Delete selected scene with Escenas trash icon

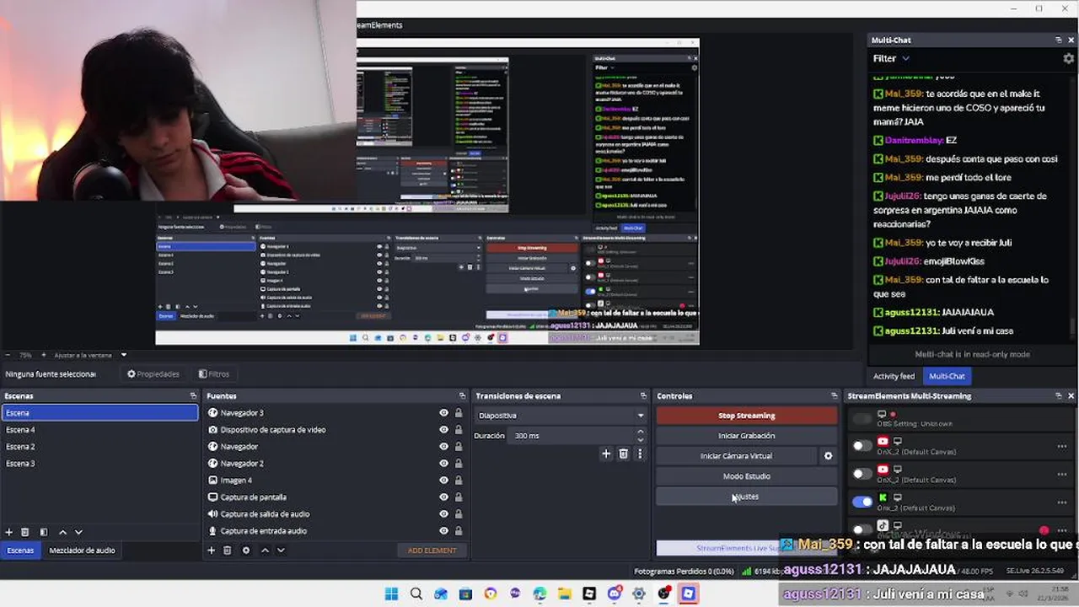[25, 533]
